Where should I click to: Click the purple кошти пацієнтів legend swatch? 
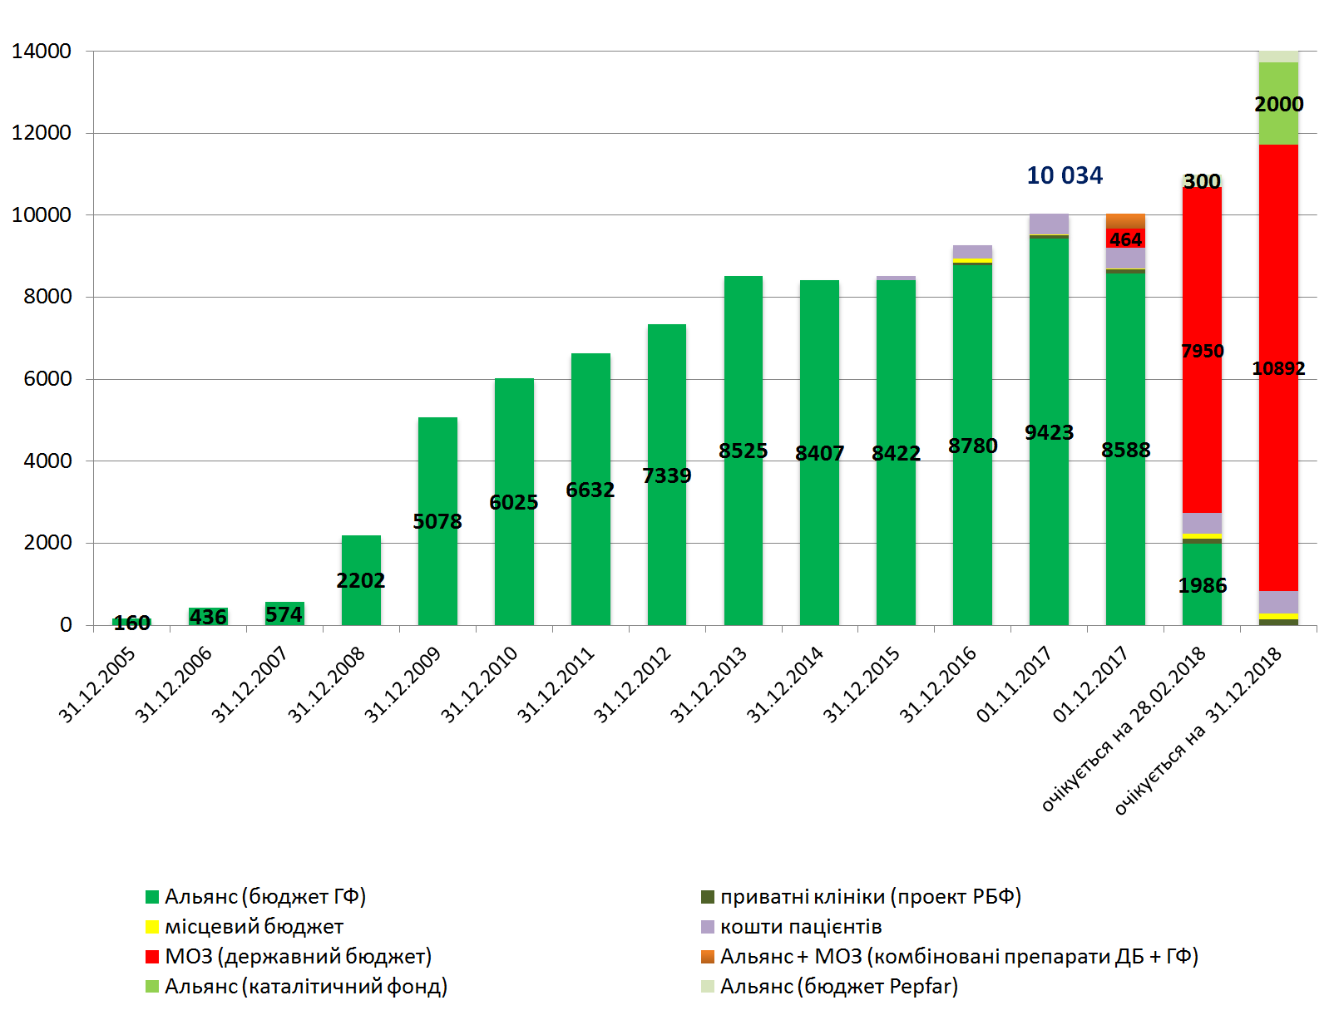[x=708, y=927]
